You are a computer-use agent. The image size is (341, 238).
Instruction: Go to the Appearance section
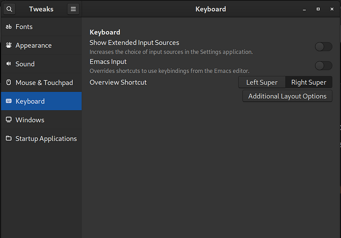(x=41, y=45)
